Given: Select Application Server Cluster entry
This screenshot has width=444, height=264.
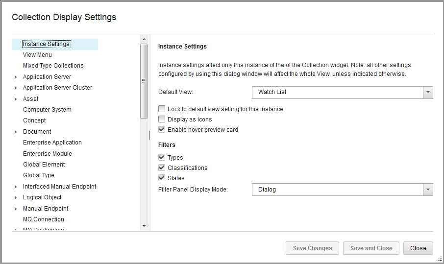Looking at the screenshot, I should tap(57, 88).
